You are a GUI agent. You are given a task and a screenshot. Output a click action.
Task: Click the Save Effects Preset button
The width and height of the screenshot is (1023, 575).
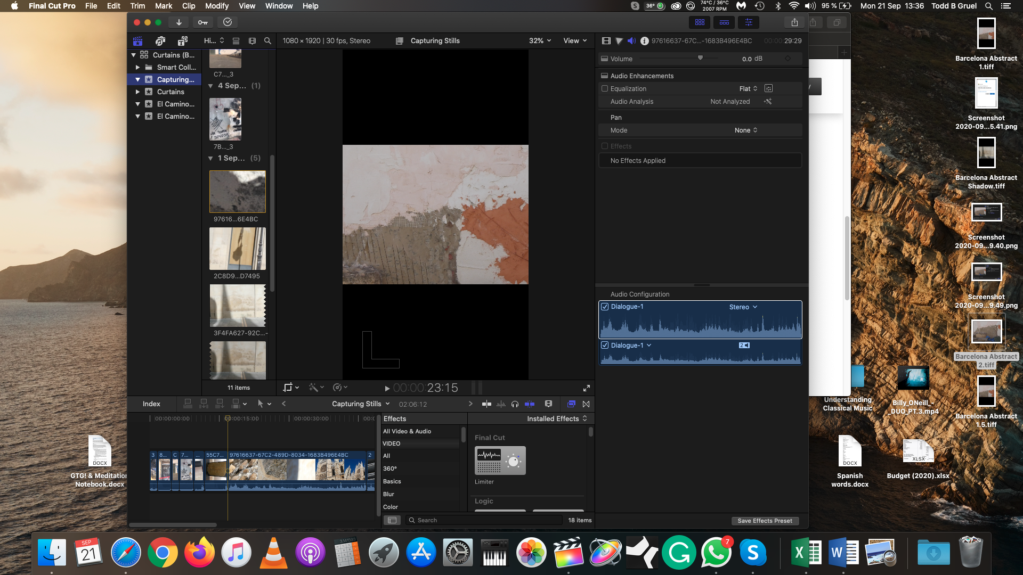pos(765,521)
